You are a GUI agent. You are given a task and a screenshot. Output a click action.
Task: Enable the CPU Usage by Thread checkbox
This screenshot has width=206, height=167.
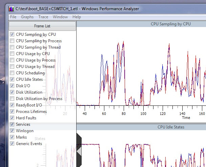point(12,67)
